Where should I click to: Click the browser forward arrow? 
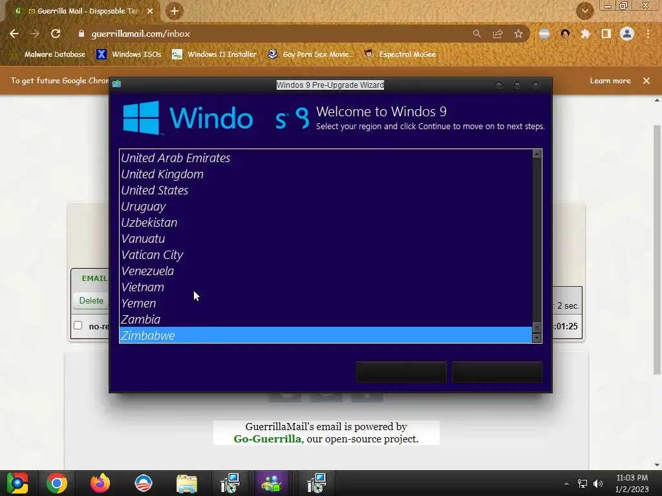pos(35,34)
